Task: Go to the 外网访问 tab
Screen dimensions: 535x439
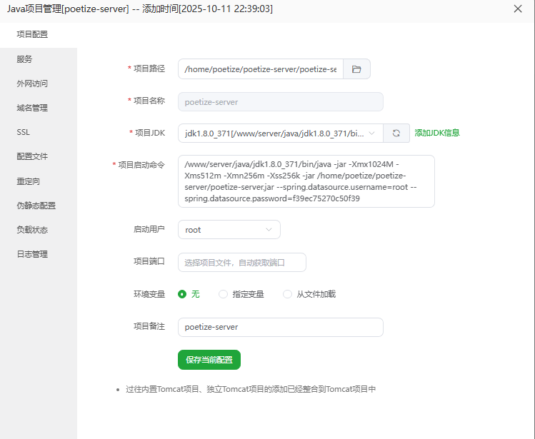Action: pos(39,84)
